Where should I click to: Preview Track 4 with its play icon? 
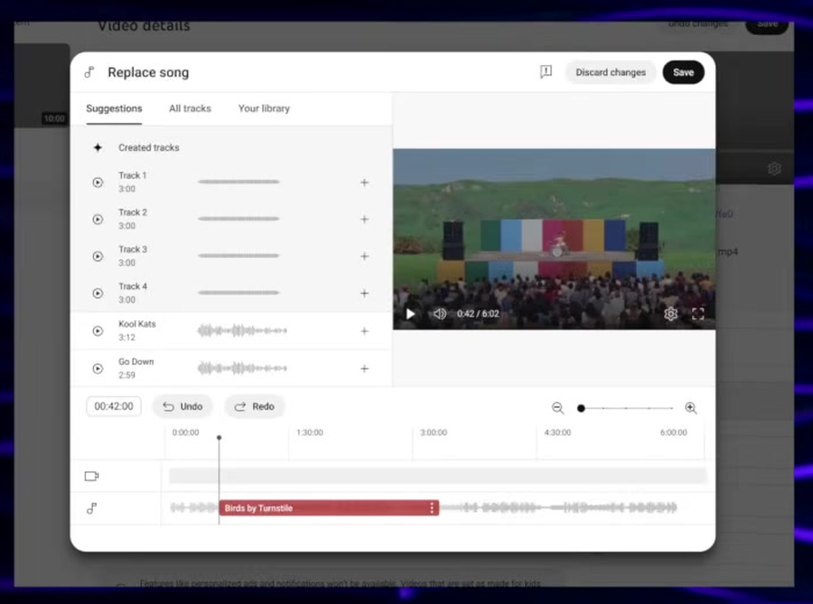tap(98, 293)
